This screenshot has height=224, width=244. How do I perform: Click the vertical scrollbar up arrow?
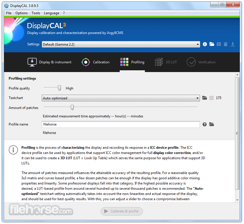point(237,75)
